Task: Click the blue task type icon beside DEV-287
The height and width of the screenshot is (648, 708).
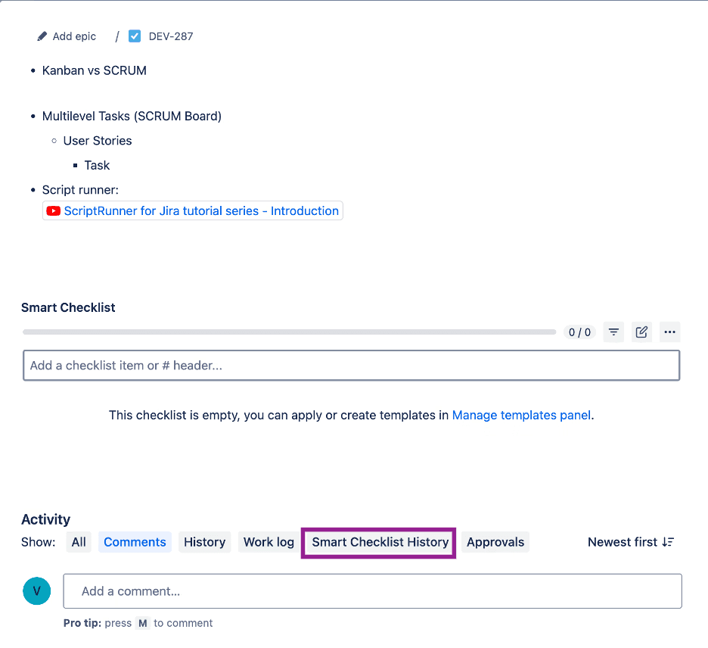Action: 134,36
